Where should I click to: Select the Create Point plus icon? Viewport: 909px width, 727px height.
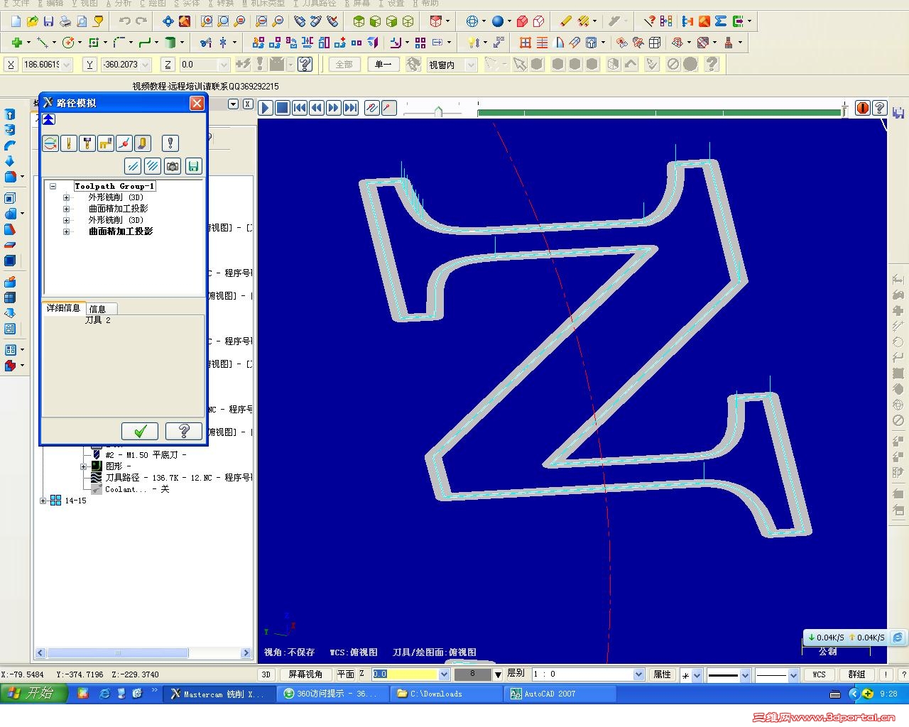tap(16, 43)
